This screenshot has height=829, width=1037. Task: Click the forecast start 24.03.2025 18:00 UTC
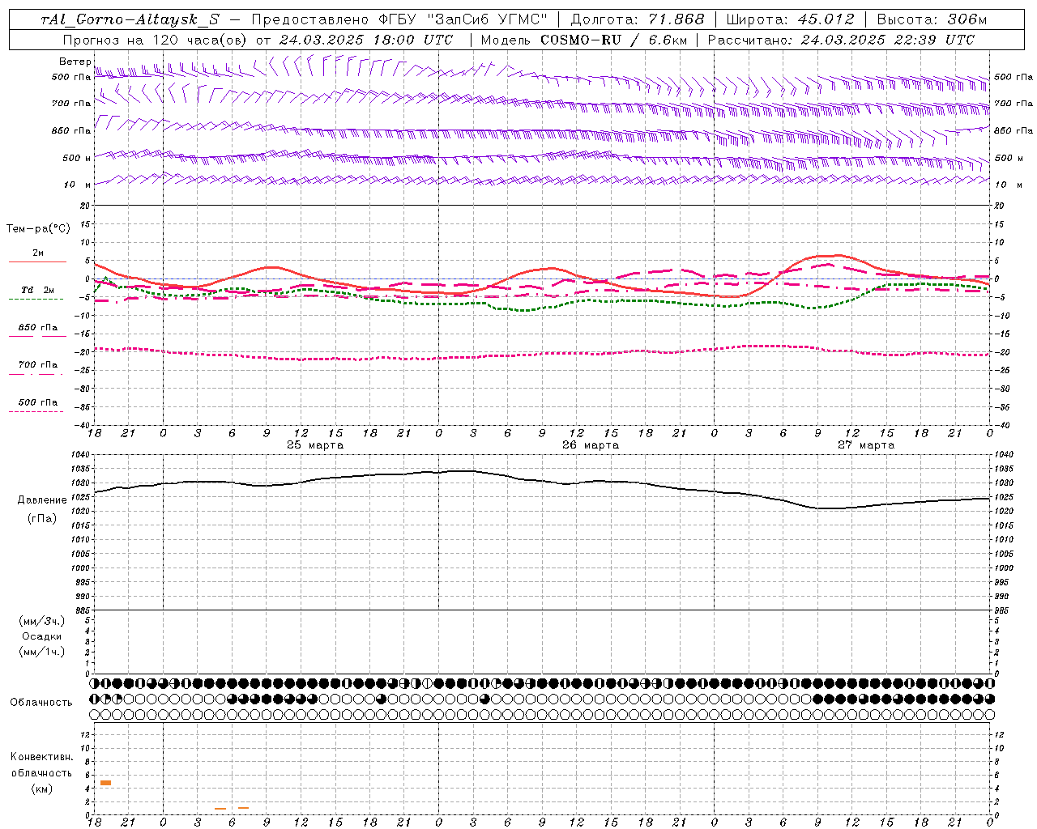tap(366, 40)
